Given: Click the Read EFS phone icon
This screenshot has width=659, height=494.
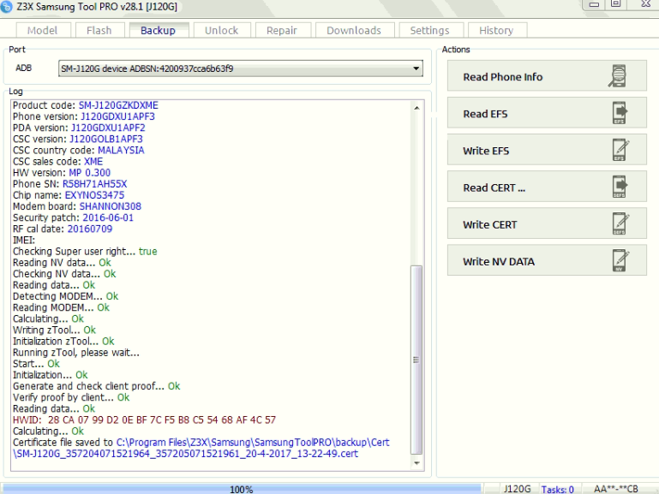Looking at the screenshot, I should 620,113.
